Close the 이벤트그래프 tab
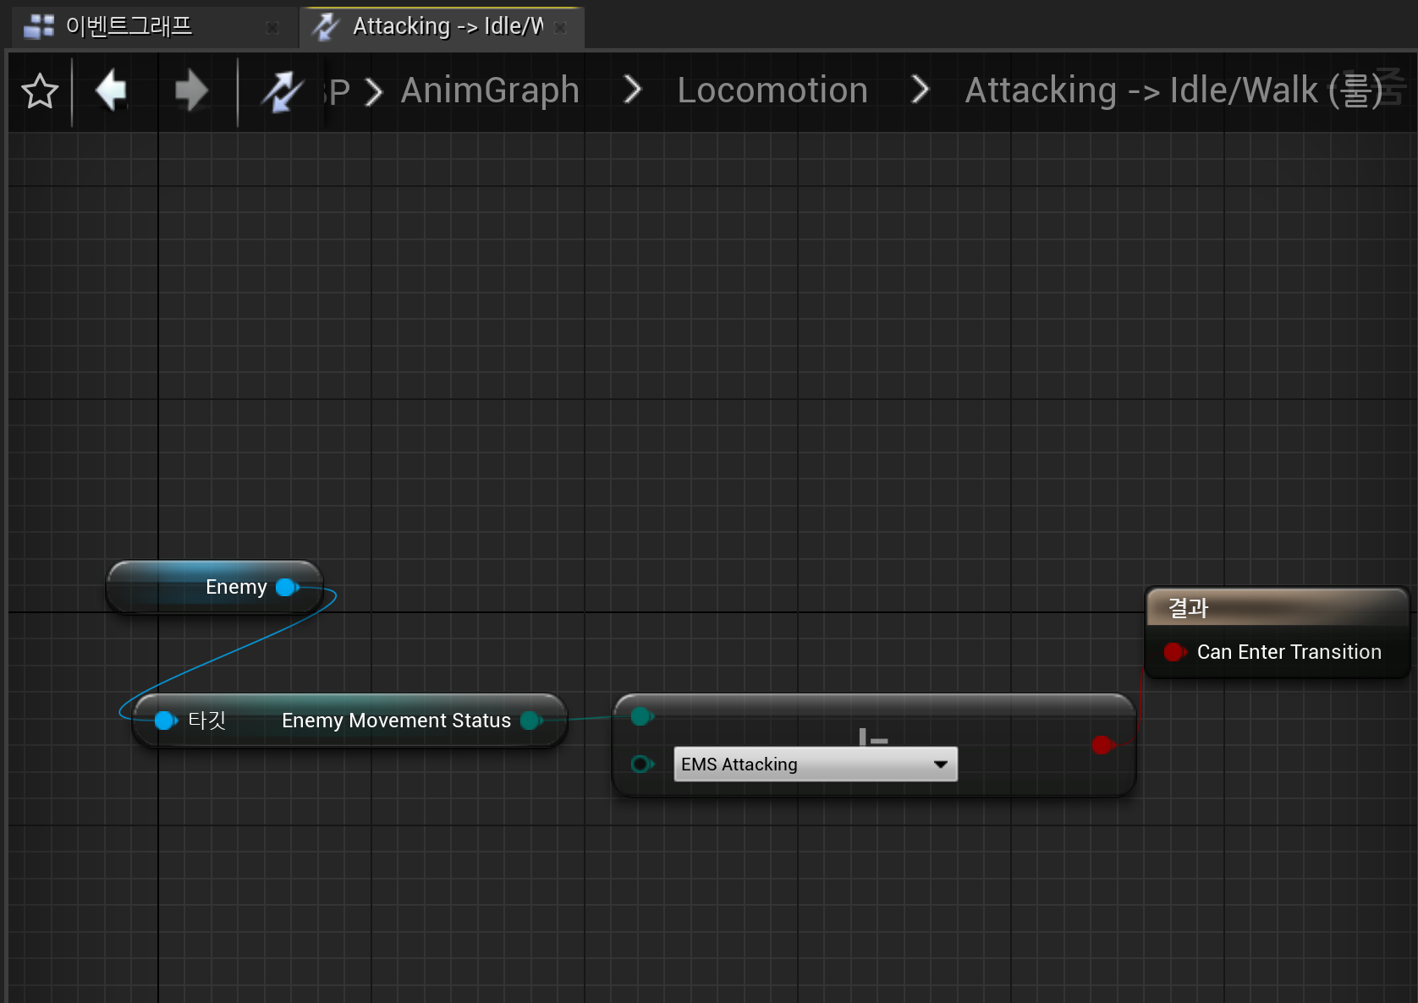 [272, 28]
